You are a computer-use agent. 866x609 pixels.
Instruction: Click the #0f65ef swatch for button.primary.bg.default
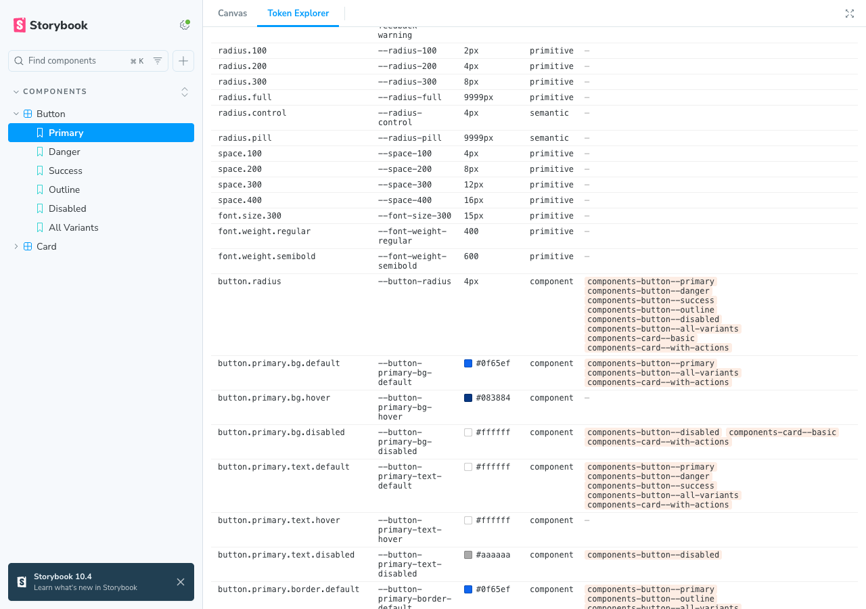[x=468, y=363]
